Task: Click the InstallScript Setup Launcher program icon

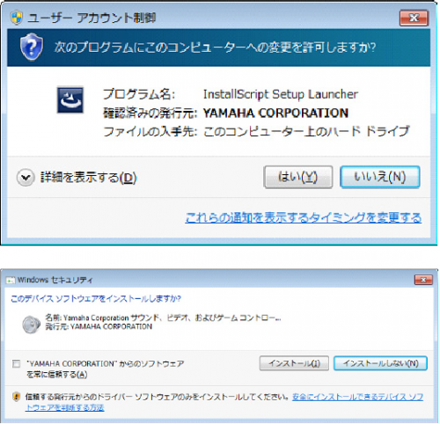Action: click(x=70, y=100)
